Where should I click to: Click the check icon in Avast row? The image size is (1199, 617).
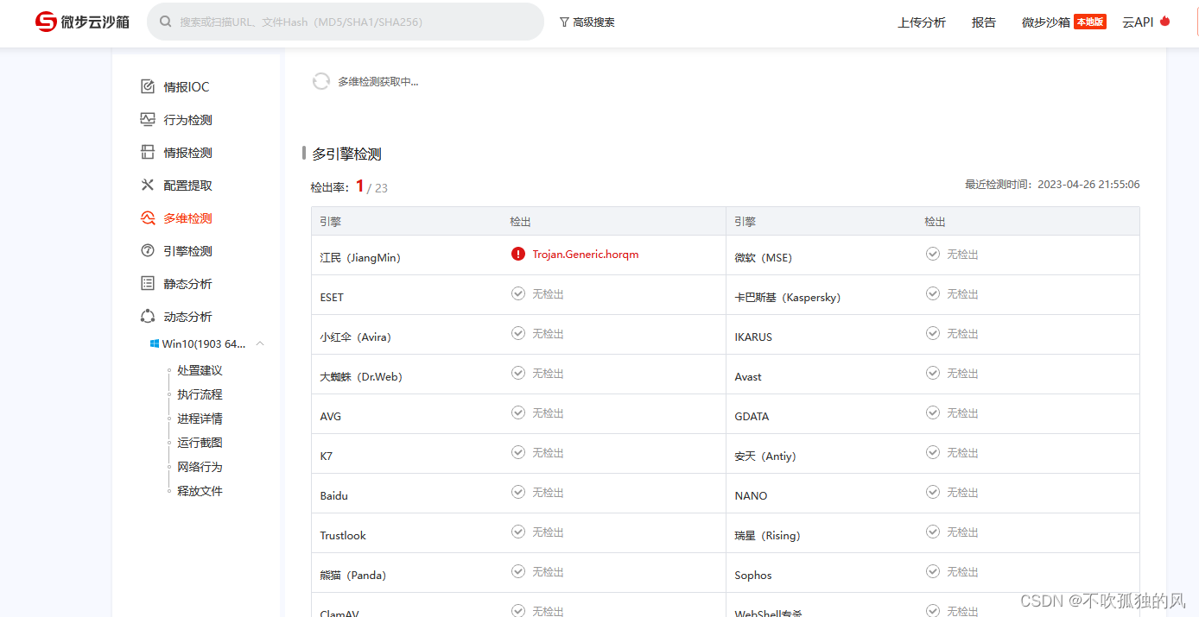coord(933,373)
